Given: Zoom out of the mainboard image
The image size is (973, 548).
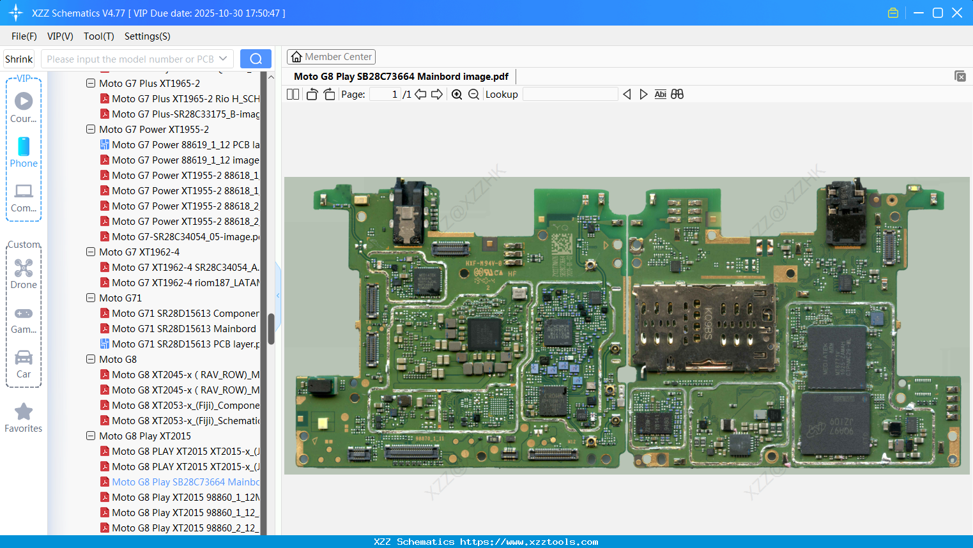Looking at the screenshot, I should 473,94.
